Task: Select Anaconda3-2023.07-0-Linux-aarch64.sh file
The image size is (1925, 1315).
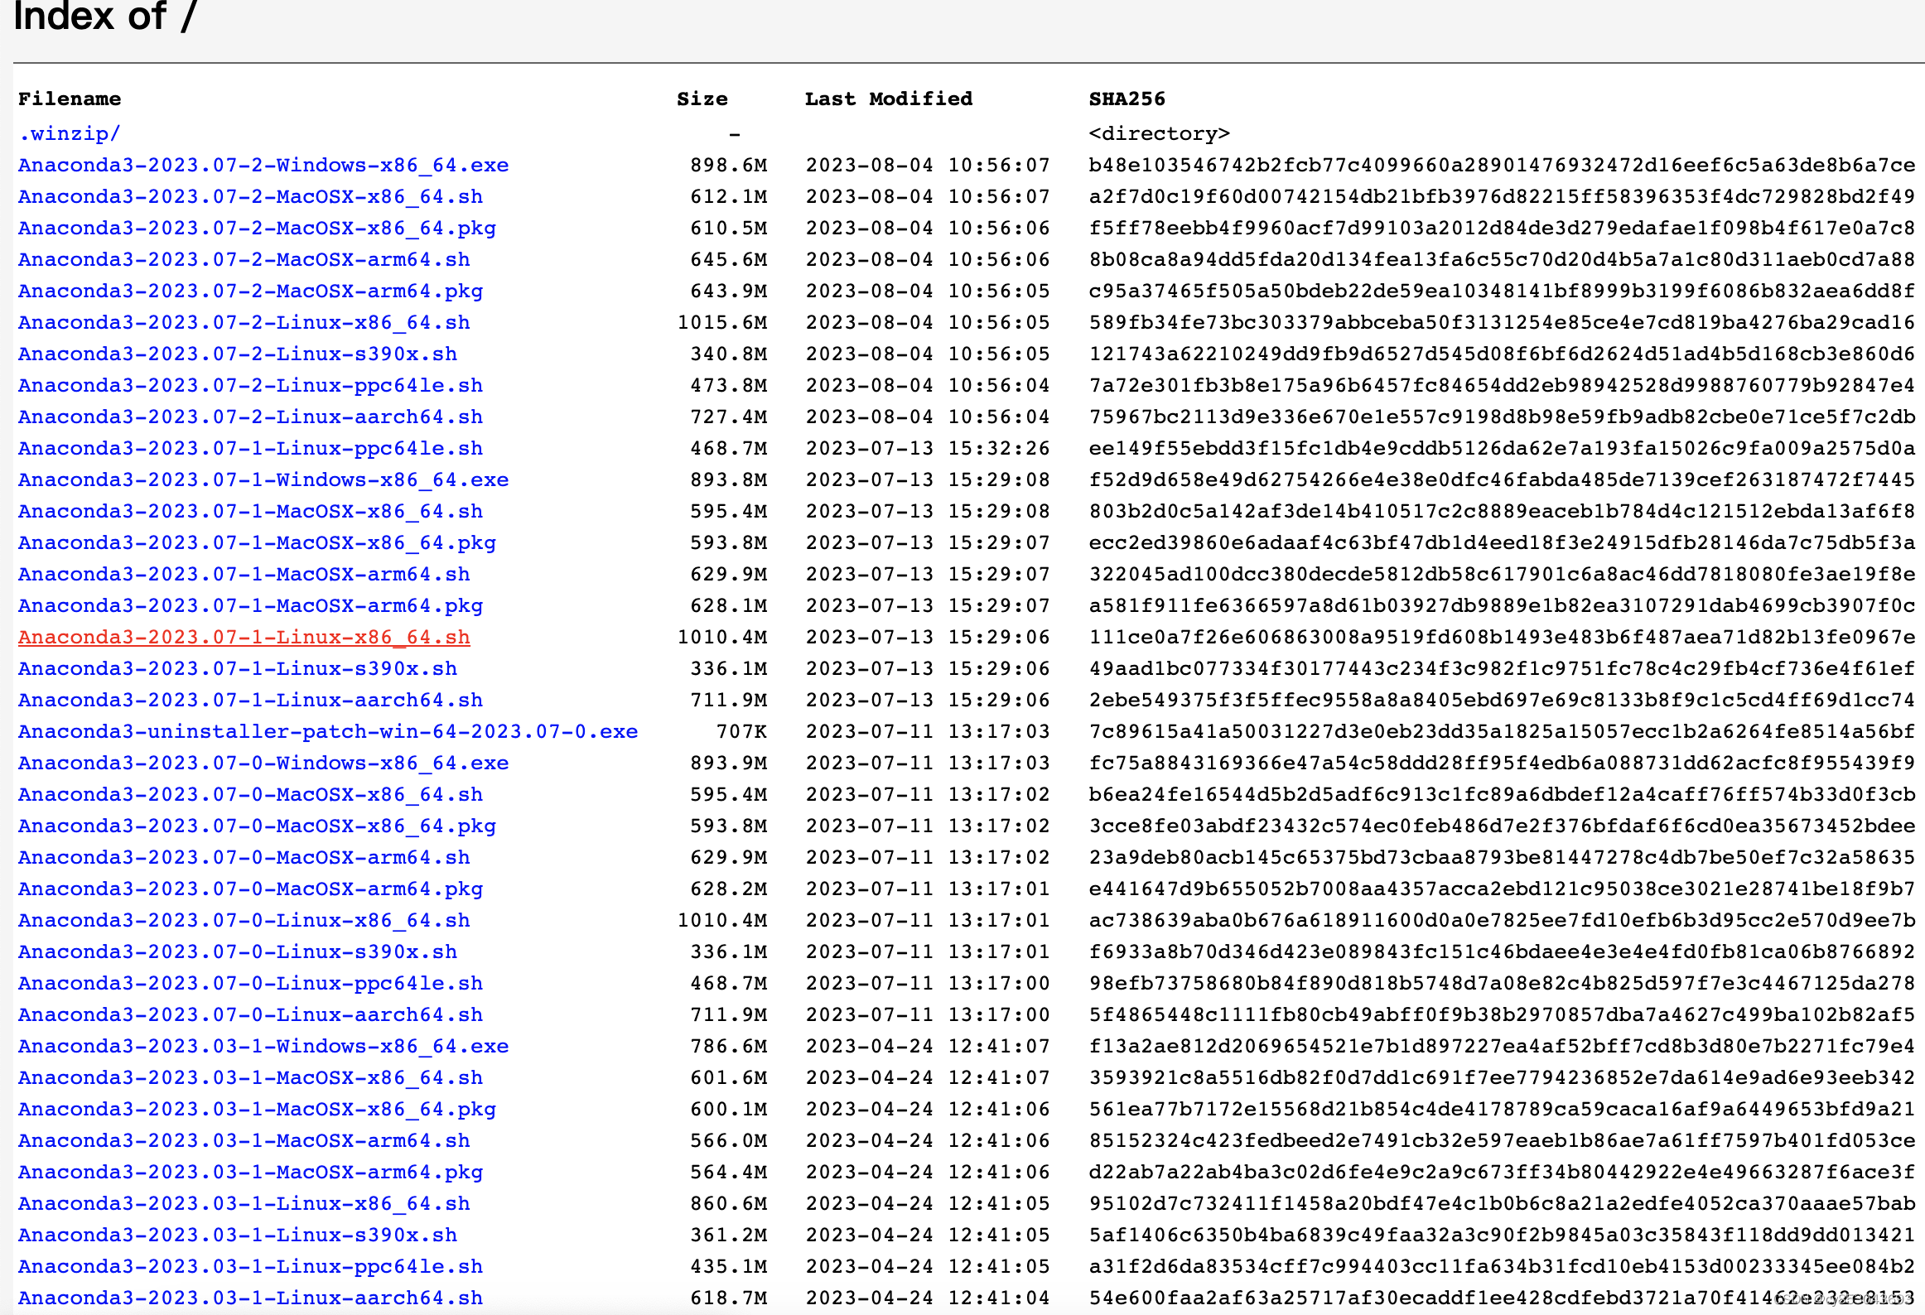Action: [250, 1014]
